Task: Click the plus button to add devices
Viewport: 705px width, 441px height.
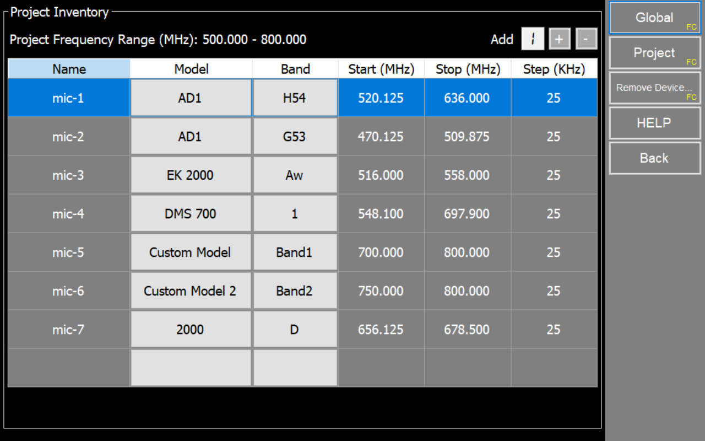Action: tap(559, 39)
